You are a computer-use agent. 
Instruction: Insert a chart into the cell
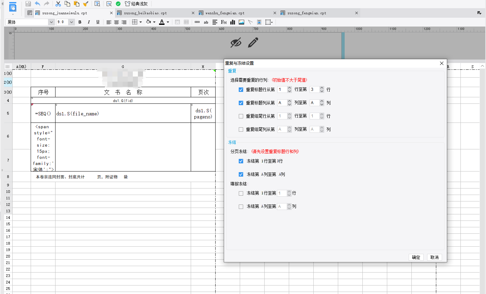point(233,22)
